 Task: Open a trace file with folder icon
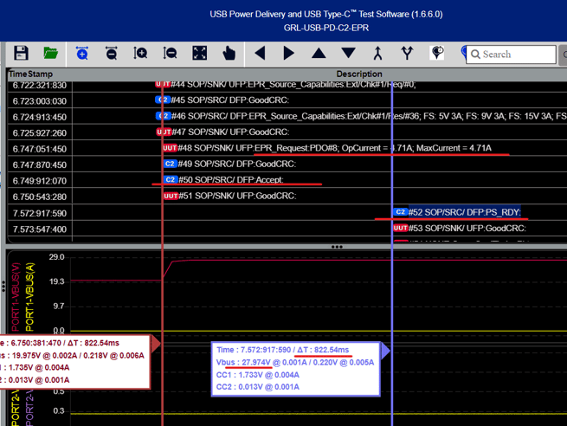(50, 53)
